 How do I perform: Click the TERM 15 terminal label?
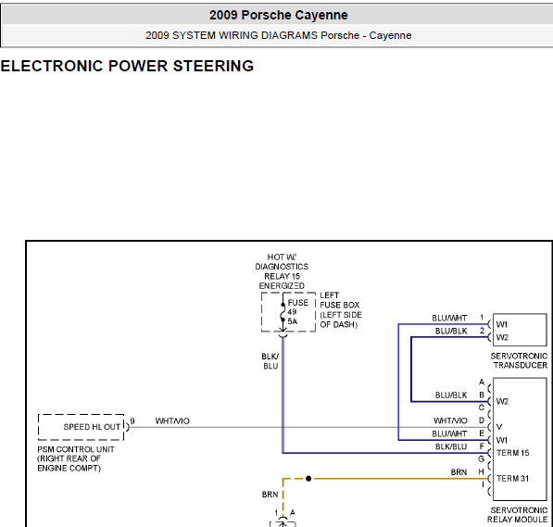512,453
